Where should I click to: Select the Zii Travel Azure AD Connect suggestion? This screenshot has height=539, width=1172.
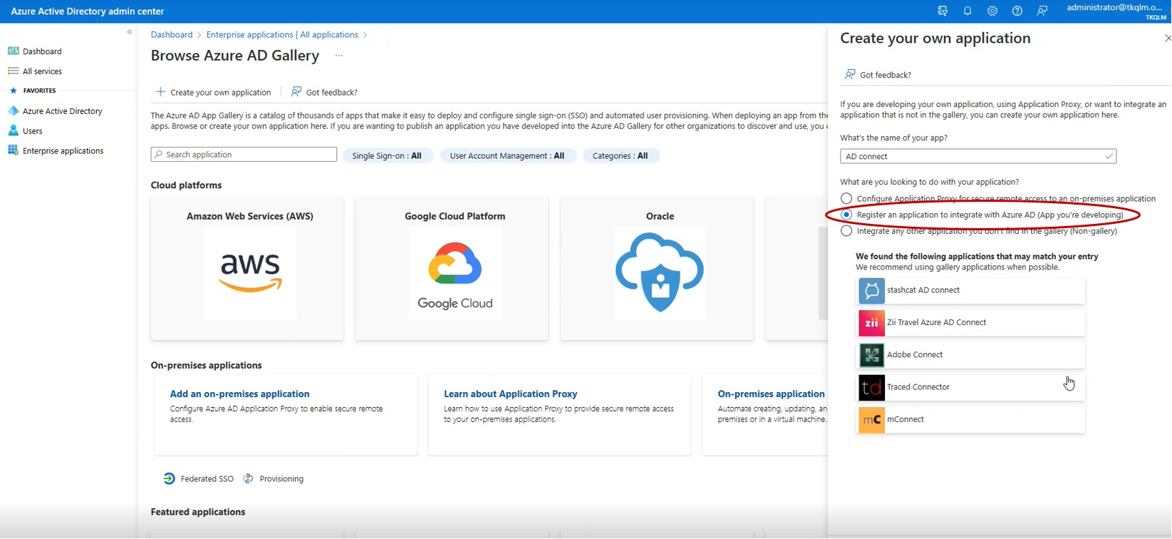click(x=971, y=323)
